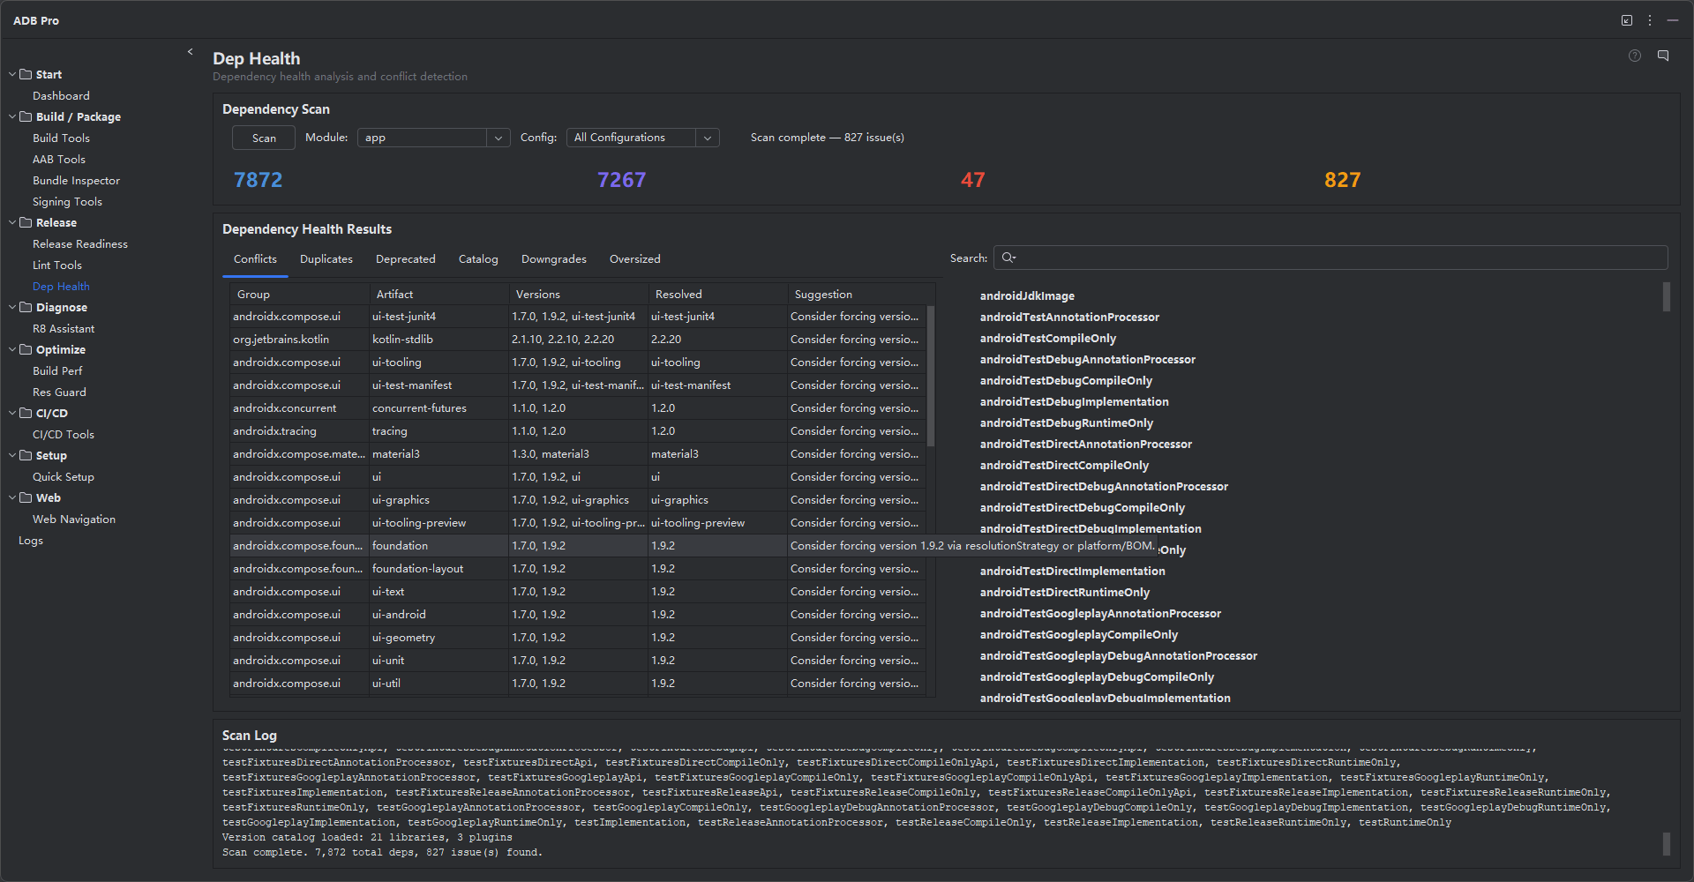Open Build Tools page
1694x882 pixels.
(x=61, y=138)
